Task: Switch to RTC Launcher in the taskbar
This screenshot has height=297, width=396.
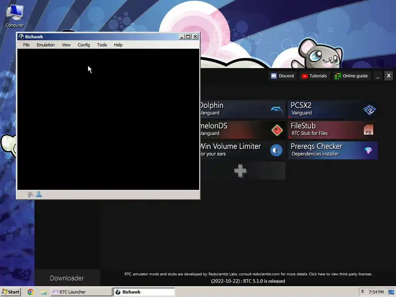Action: click(81, 292)
